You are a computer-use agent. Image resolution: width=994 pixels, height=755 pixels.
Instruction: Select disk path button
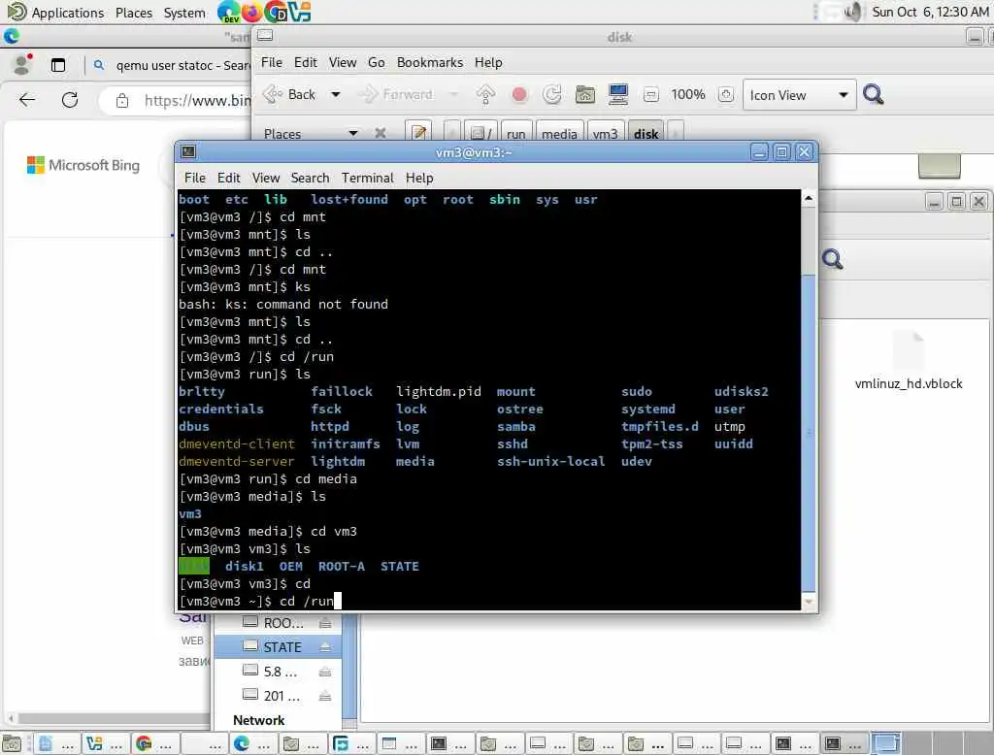646,133
